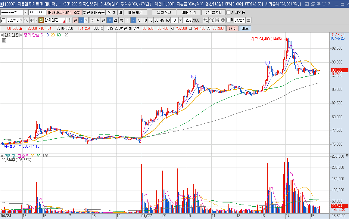
Task: Select the 분 (minute) chart period toggle
Action: click(x=110, y=20)
